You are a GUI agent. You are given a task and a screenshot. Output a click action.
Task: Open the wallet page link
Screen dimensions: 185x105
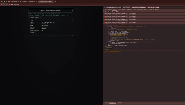(31, 15)
